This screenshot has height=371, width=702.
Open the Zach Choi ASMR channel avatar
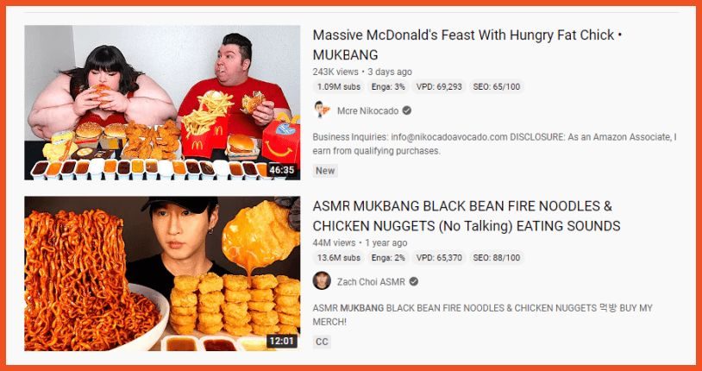pos(322,281)
